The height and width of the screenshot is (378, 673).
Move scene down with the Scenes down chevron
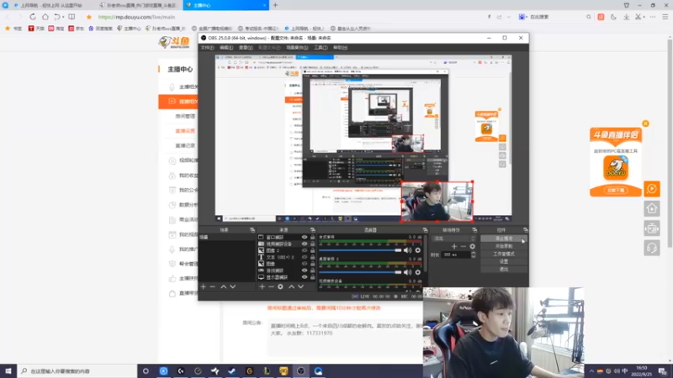point(233,286)
